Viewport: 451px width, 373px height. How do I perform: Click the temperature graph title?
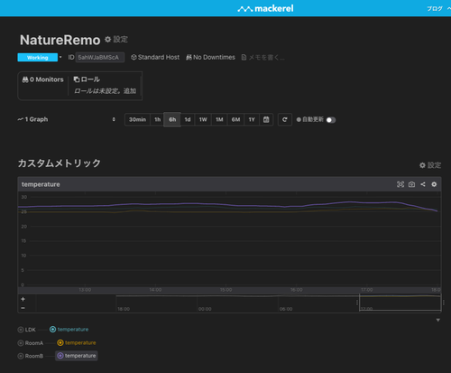coord(41,184)
